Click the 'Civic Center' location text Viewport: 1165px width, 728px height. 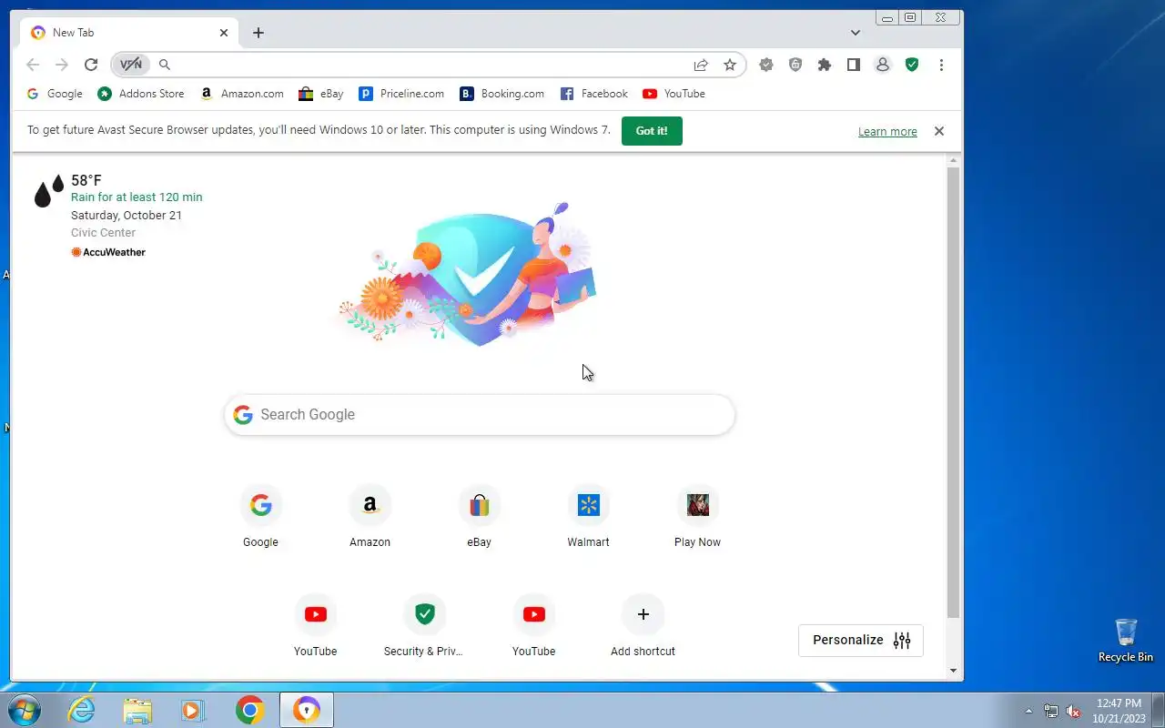103,233
